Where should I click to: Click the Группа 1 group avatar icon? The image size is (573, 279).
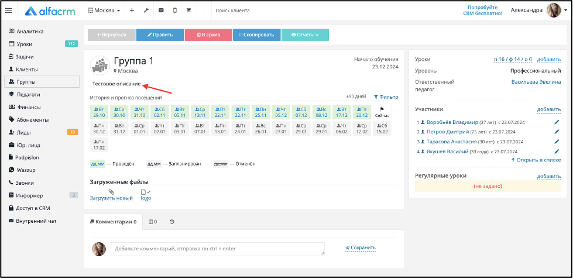pos(99,66)
